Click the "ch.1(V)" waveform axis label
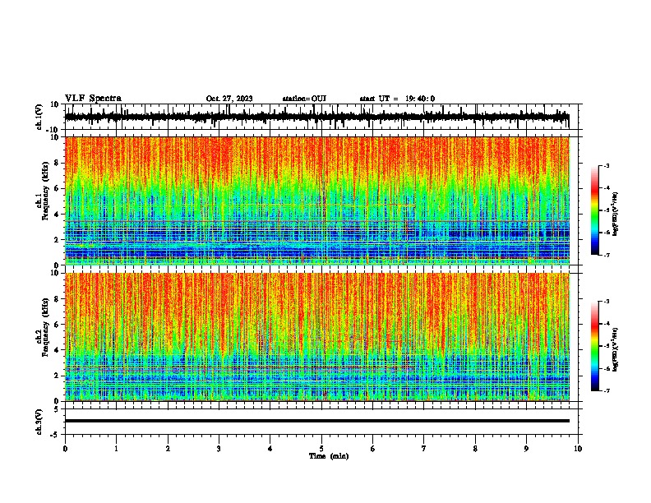The height and width of the screenshot is (503, 651). (x=39, y=117)
